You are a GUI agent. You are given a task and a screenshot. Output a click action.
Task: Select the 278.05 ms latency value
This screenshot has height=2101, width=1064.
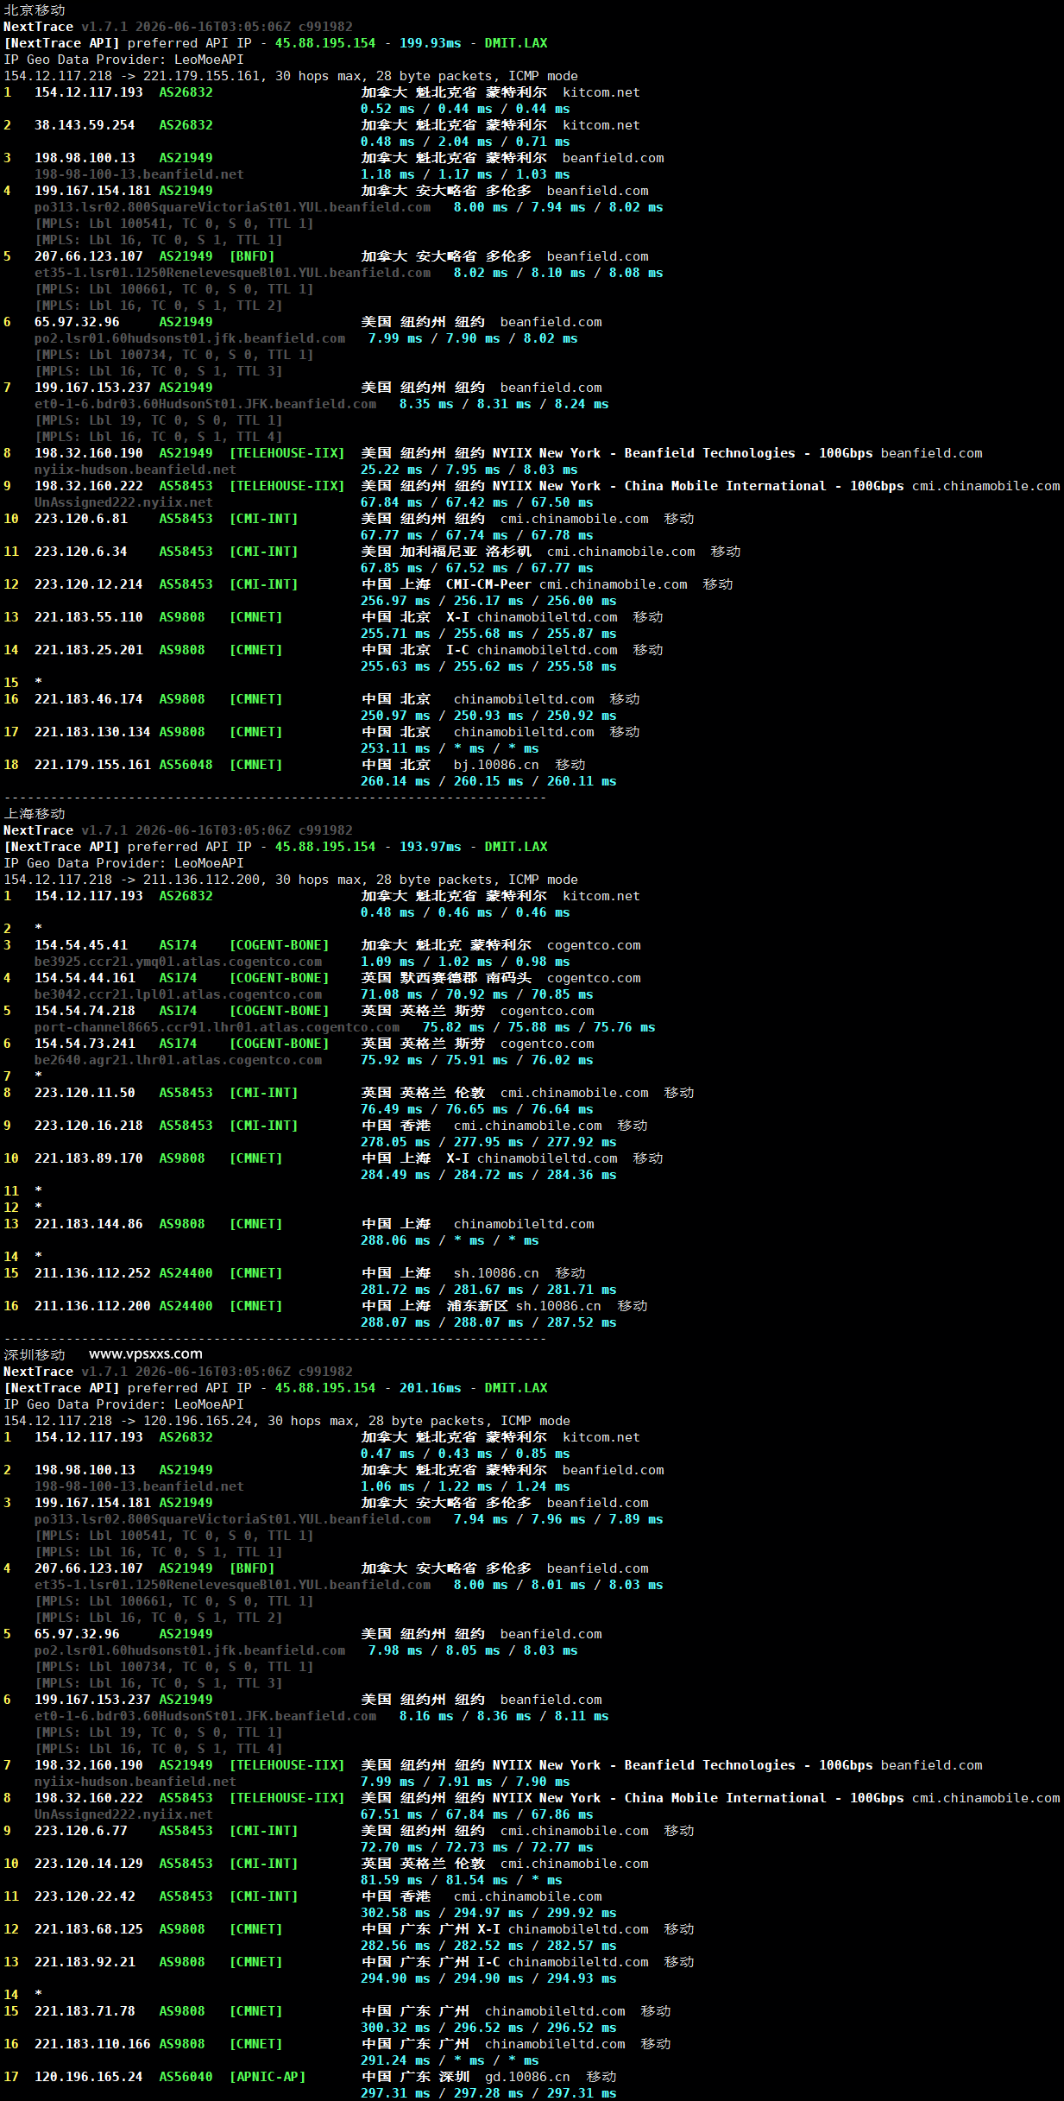click(395, 1142)
